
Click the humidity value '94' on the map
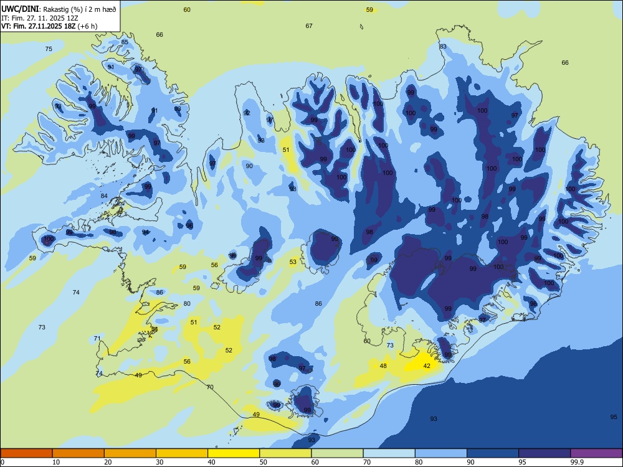(145, 232)
